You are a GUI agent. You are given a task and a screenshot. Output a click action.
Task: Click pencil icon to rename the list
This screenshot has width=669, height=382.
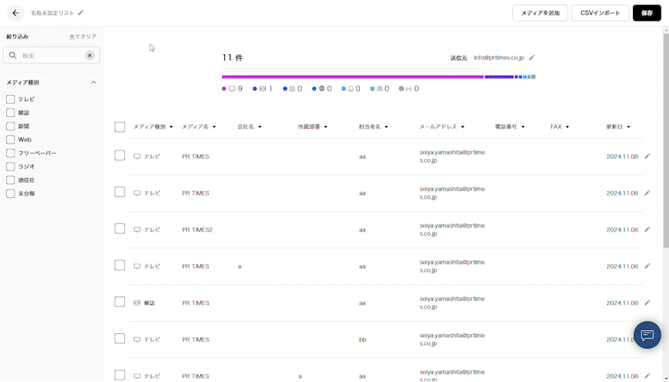81,13
